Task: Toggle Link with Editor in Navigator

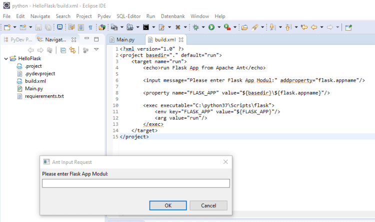Action: [x=72, y=50]
